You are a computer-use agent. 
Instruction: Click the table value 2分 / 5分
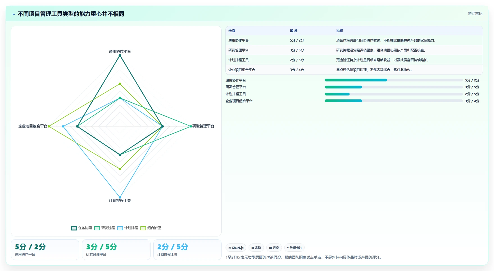[x=297, y=60]
